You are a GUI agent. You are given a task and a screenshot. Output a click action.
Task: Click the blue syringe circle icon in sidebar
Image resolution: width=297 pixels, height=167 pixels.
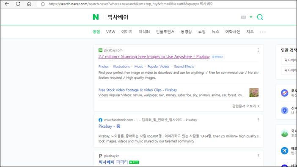[x=284, y=93]
